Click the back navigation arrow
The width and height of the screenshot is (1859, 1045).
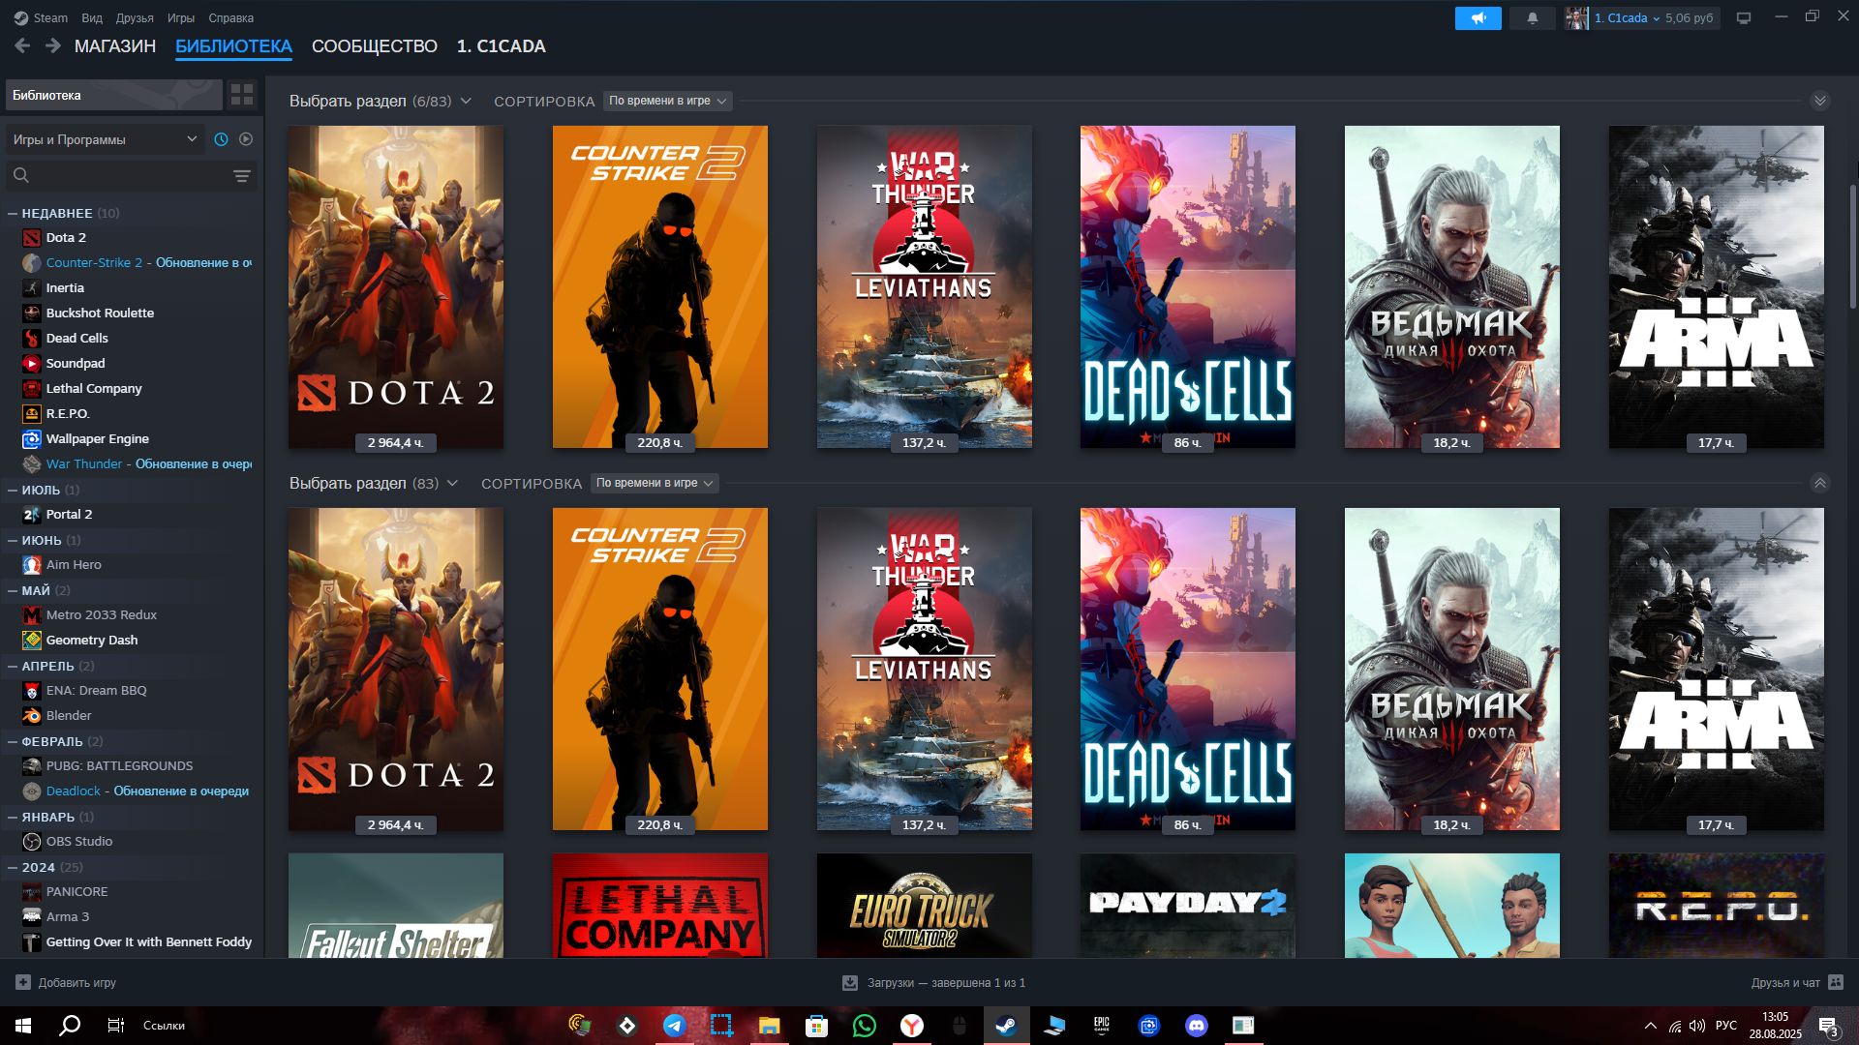pyautogui.click(x=22, y=45)
